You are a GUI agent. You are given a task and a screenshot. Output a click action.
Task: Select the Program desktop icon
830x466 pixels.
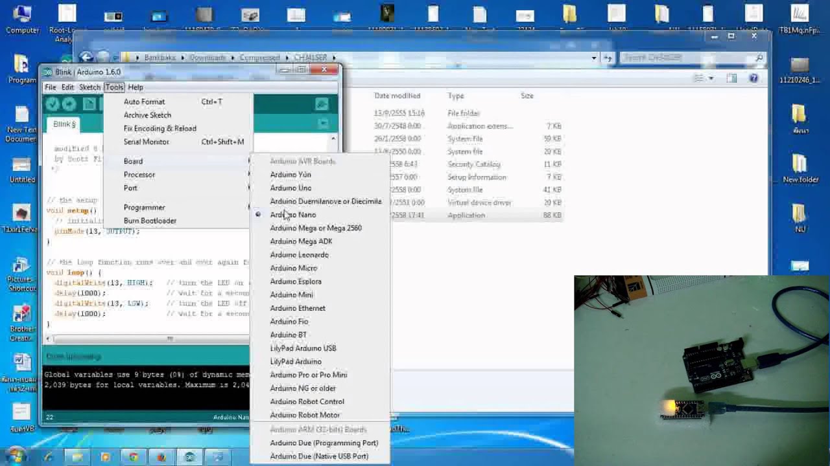click(22, 69)
